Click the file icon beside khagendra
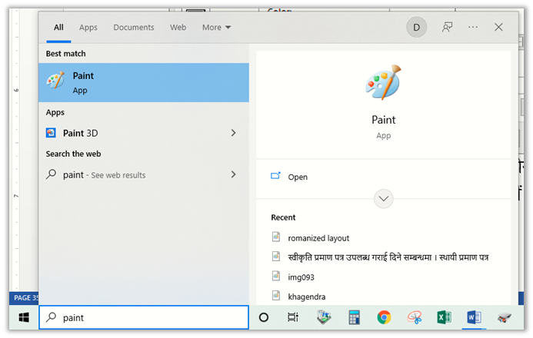The image size is (533, 338). point(276,296)
